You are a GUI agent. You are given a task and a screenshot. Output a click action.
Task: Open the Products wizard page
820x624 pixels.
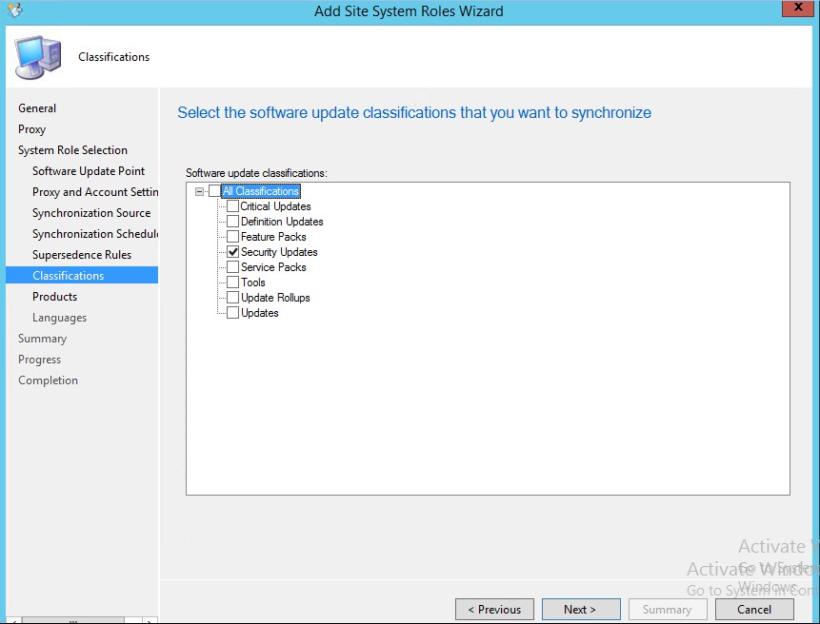point(54,297)
